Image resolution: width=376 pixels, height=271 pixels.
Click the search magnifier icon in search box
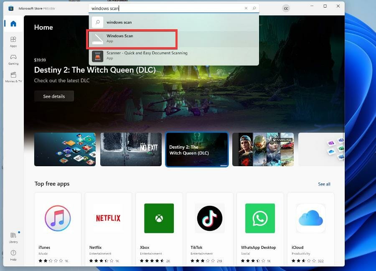coord(254,8)
